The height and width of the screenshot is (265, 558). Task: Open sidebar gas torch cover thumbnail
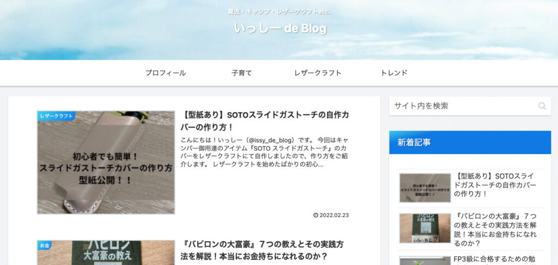[x=425, y=188]
